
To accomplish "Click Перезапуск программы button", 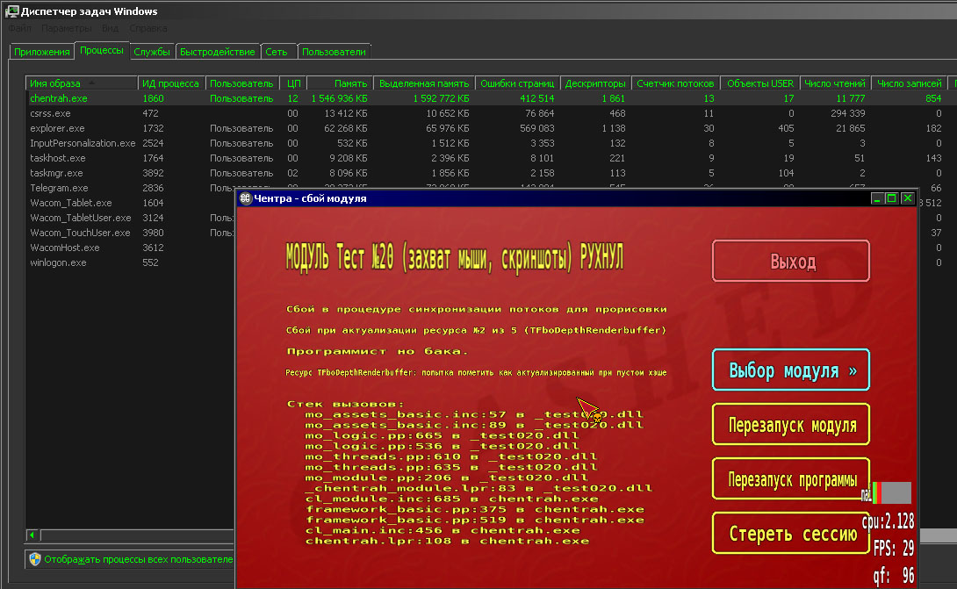I will point(791,480).
